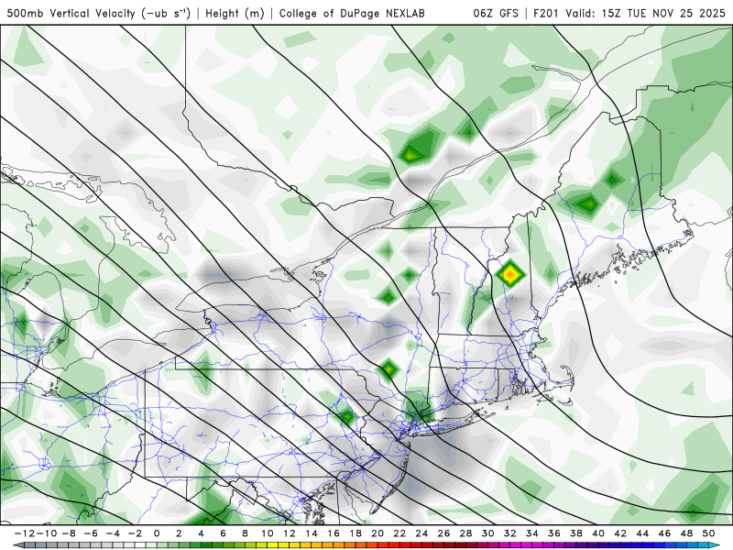Click the 16 colorbar scale label
The width and height of the screenshot is (733, 550).
(334, 533)
